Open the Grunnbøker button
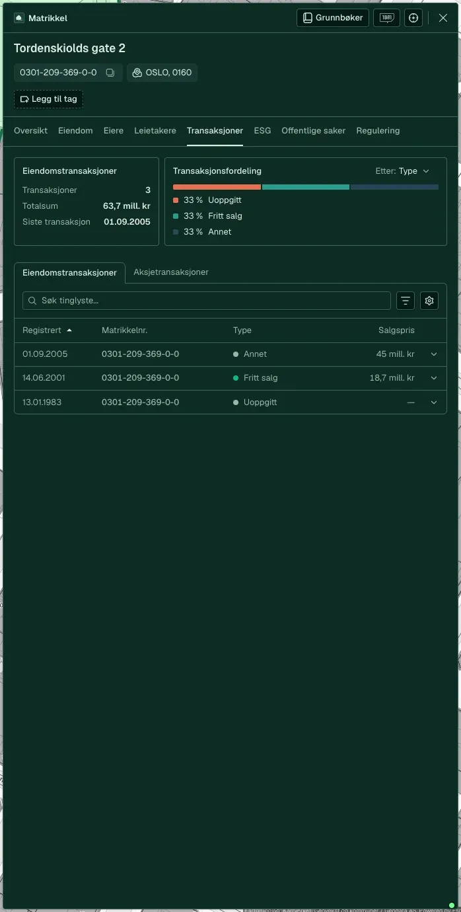This screenshot has width=461, height=912. (x=333, y=18)
